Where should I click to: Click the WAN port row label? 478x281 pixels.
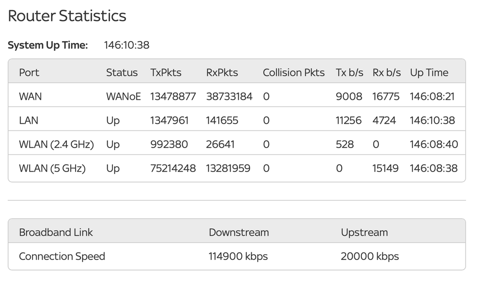point(30,97)
